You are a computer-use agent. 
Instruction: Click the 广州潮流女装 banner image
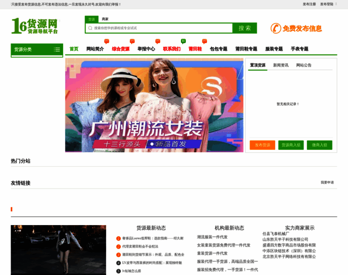(x=154, y=105)
